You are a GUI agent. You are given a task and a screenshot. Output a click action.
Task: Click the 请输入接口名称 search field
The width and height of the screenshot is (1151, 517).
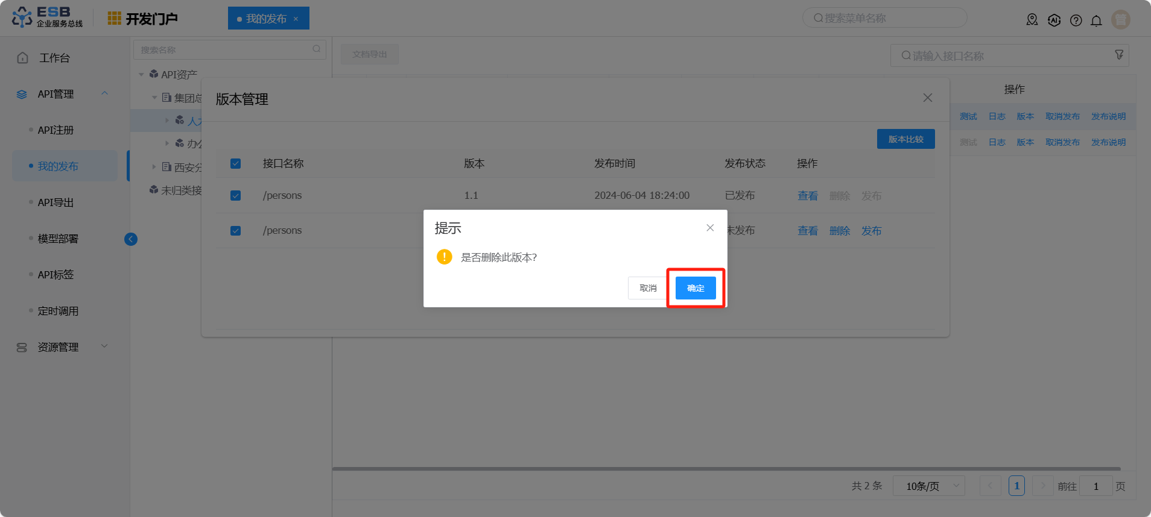(1010, 55)
